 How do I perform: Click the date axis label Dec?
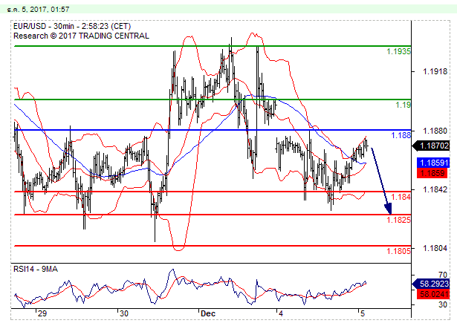click(208, 313)
